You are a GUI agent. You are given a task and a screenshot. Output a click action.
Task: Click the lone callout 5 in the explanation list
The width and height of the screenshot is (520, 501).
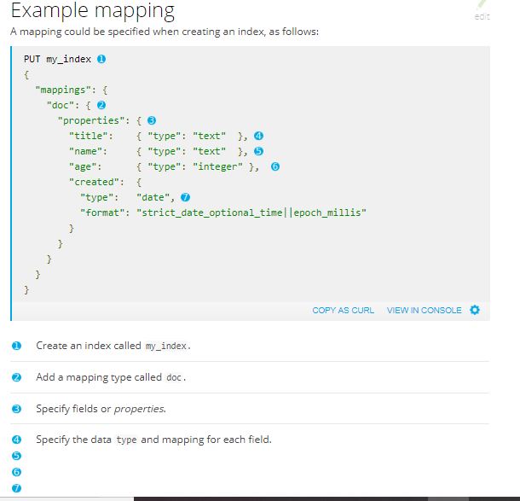point(16,456)
